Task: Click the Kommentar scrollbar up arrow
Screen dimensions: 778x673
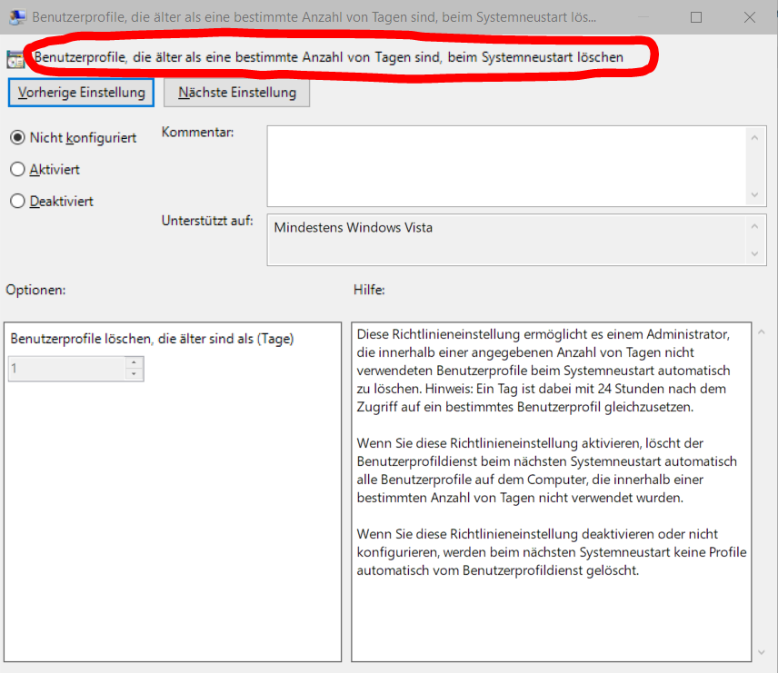Action: coord(754,137)
